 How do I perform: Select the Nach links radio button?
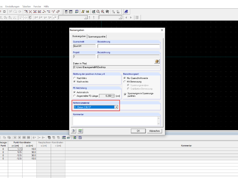75,78
